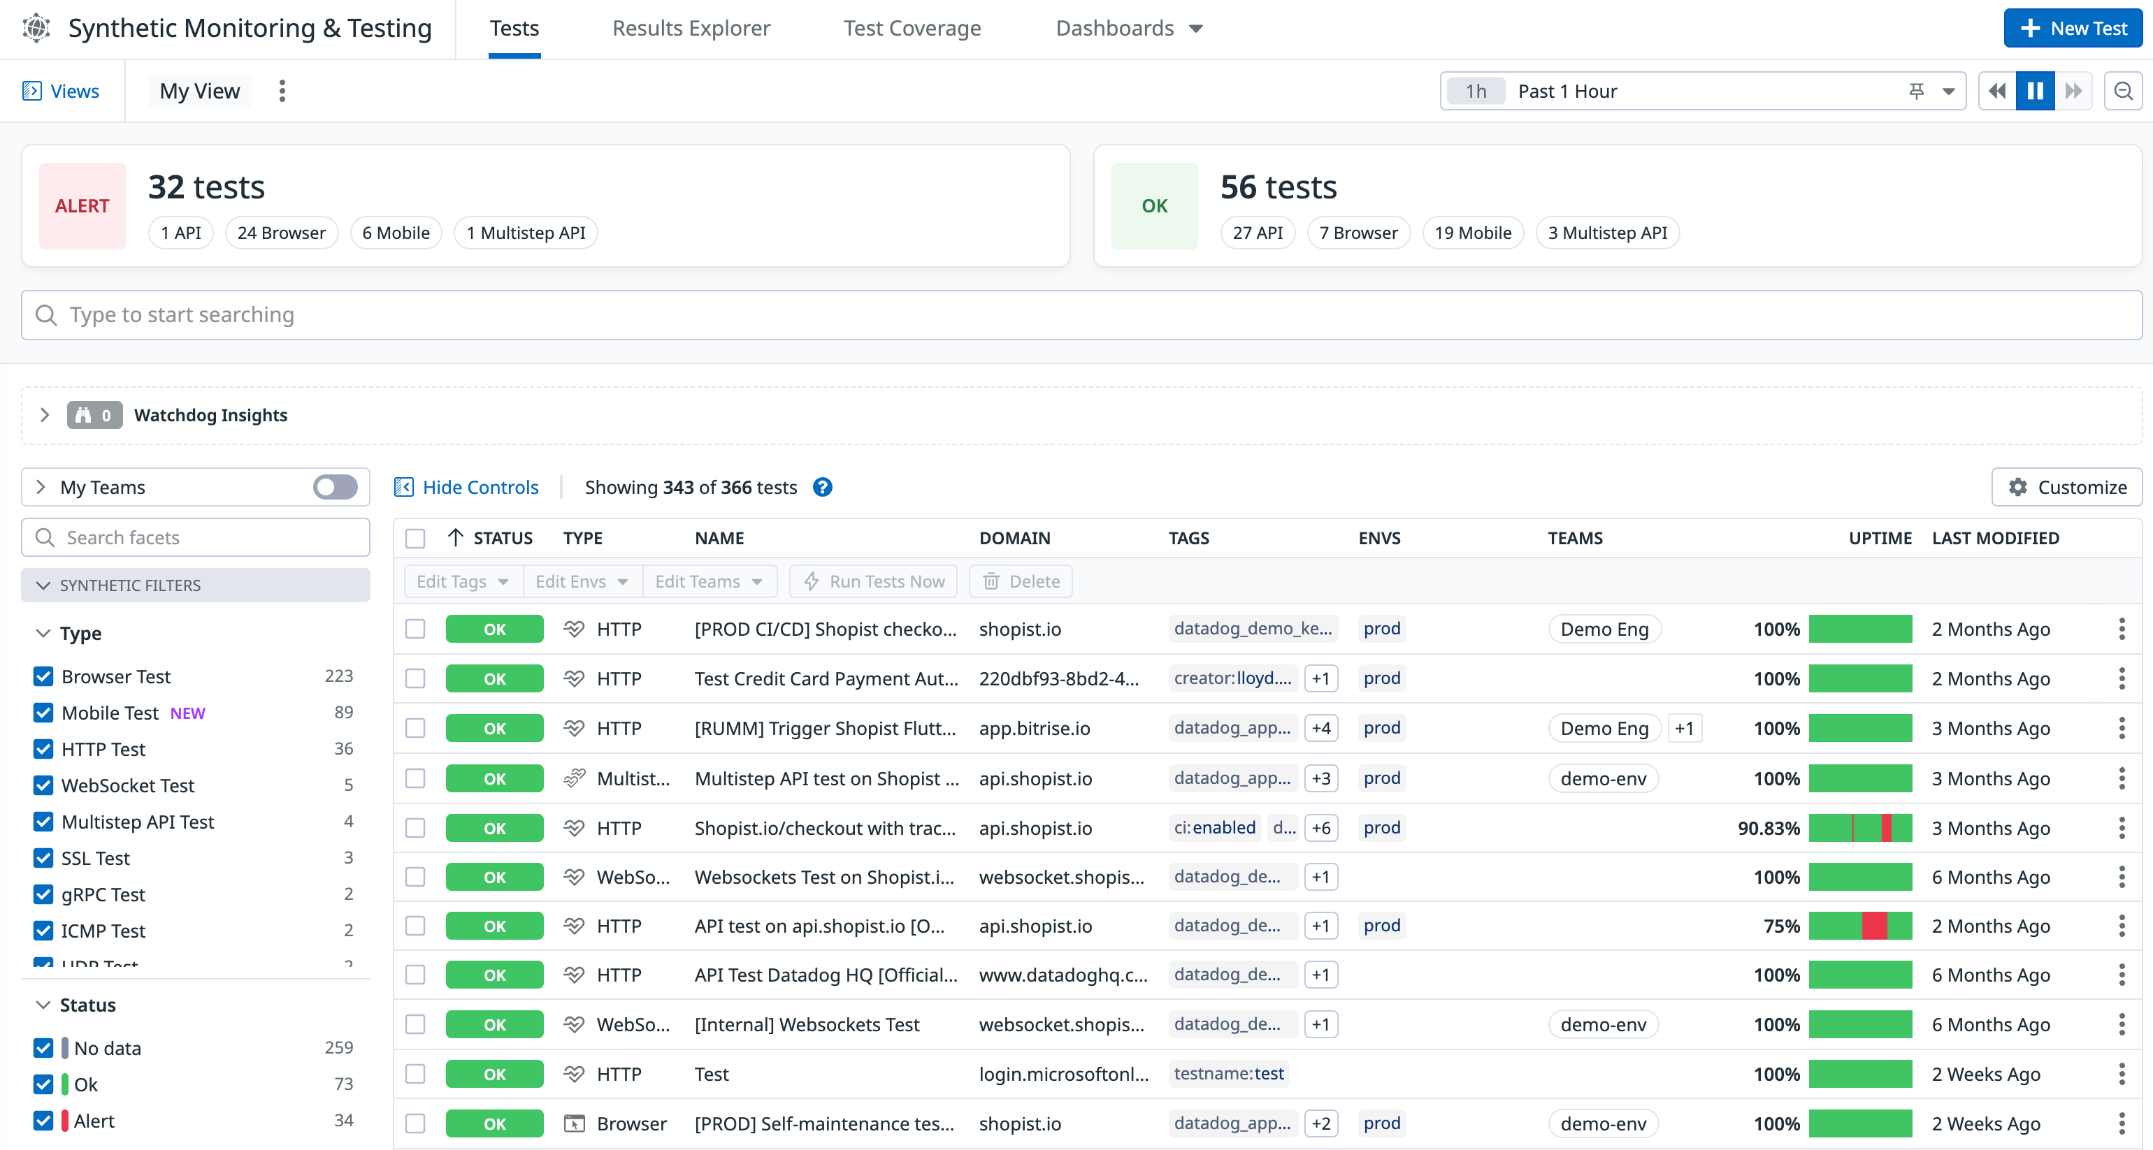Focus the Search facets input
The width and height of the screenshot is (2153, 1150).
tap(196, 537)
